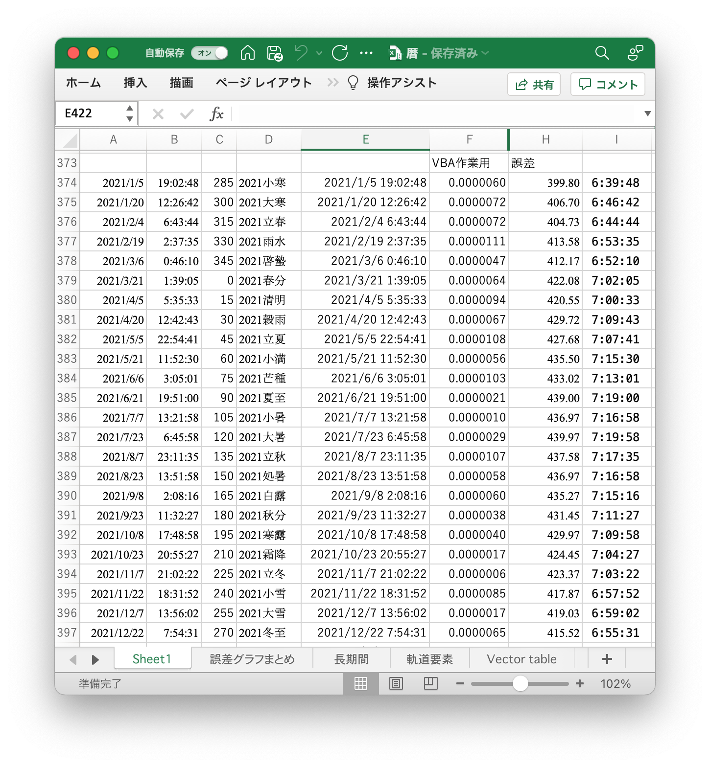Open the insert function fx icon
This screenshot has height=767, width=710.
point(216,114)
